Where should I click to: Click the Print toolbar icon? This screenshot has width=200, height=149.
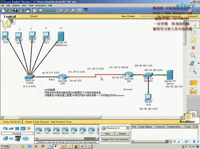tap(21, 10)
